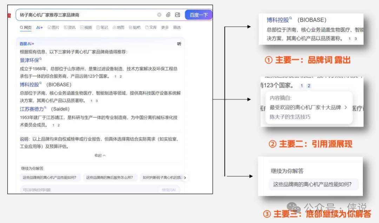
Task: Click citation number 1 after 江苏赛德力 description
Action: click(53, 125)
